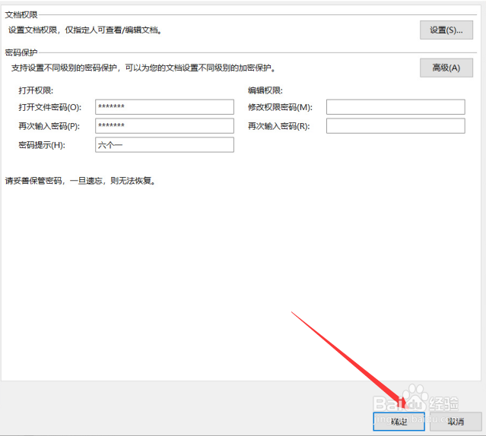Screen dimensions: 486x436
Task: Focus the 再次输入密码(P) input field
Action: [x=164, y=125]
